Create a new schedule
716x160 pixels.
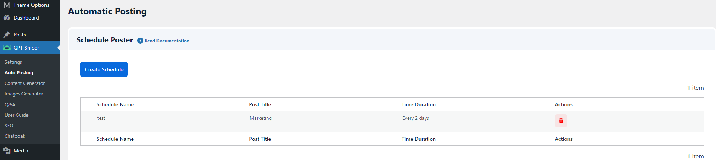click(x=104, y=69)
